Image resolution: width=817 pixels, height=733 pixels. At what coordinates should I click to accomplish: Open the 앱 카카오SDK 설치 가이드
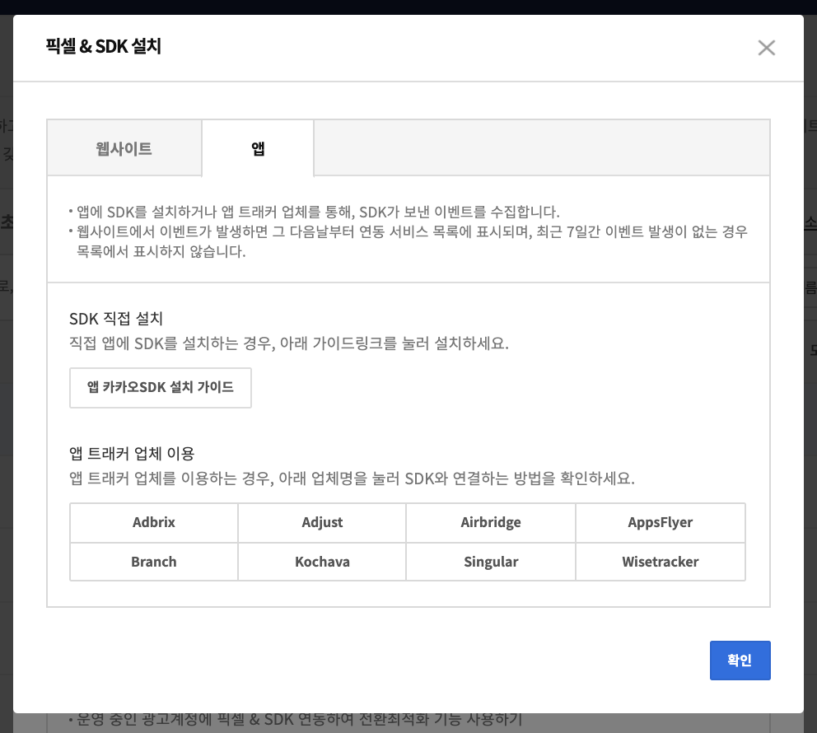click(160, 387)
